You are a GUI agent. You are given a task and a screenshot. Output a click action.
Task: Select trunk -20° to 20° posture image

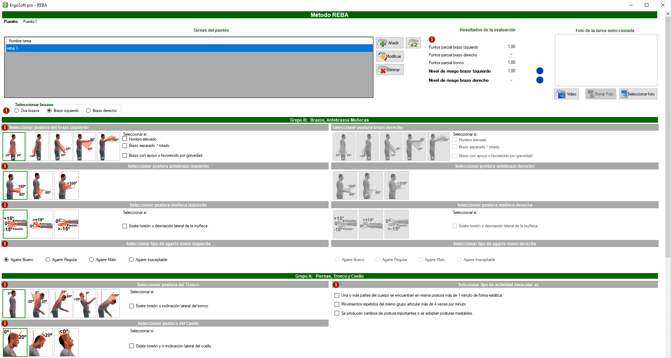pos(38,304)
